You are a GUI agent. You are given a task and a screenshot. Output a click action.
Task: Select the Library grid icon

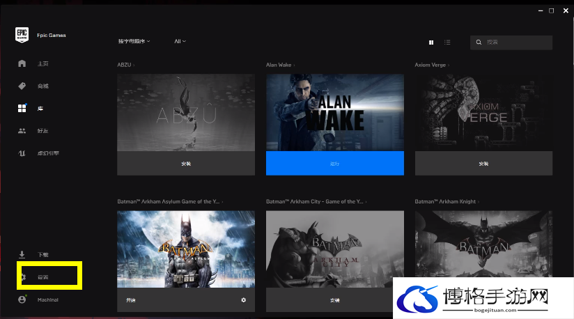click(x=22, y=108)
